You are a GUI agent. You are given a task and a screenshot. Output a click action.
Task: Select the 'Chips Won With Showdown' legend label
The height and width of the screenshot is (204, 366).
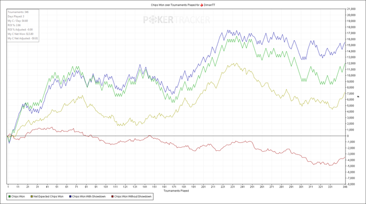click(x=89, y=197)
